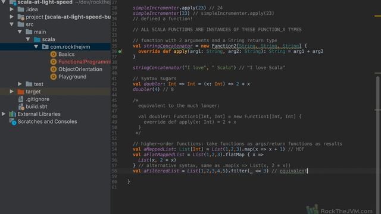Select the .idea folder row

[x=55, y=10]
